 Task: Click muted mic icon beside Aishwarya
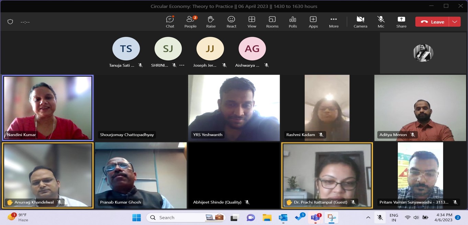266,65
